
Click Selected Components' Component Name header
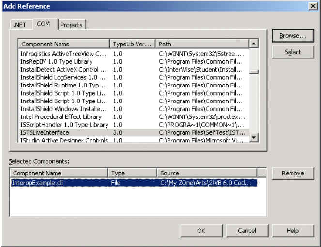point(59,173)
